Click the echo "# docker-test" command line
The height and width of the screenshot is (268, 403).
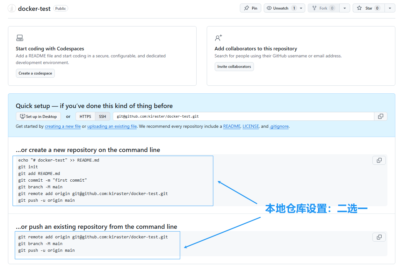coord(59,160)
